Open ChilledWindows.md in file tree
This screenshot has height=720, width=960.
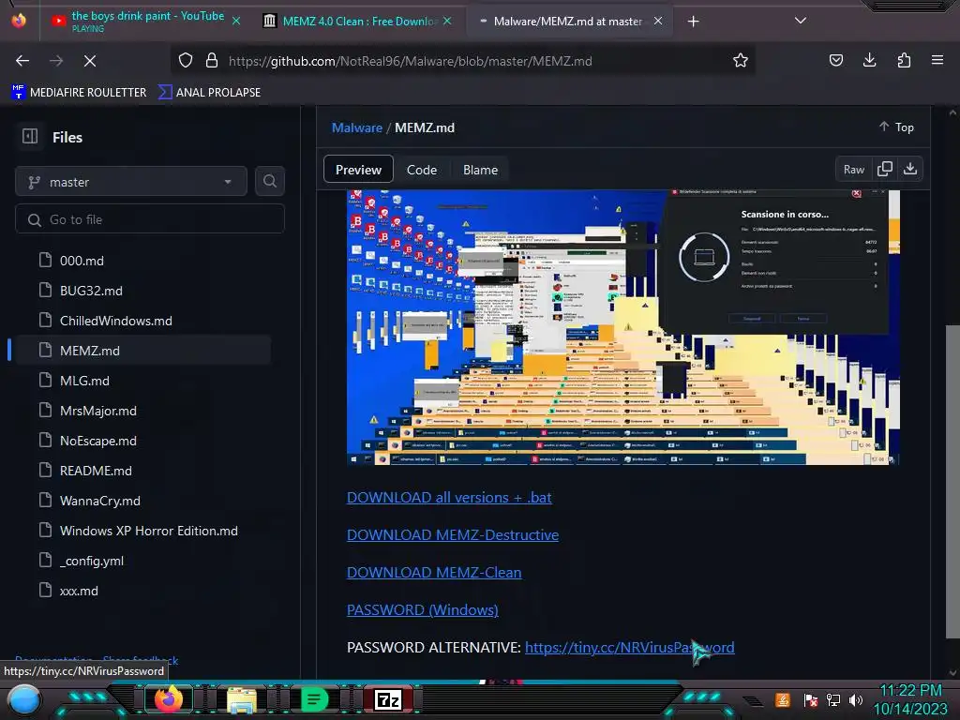pos(115,321)
